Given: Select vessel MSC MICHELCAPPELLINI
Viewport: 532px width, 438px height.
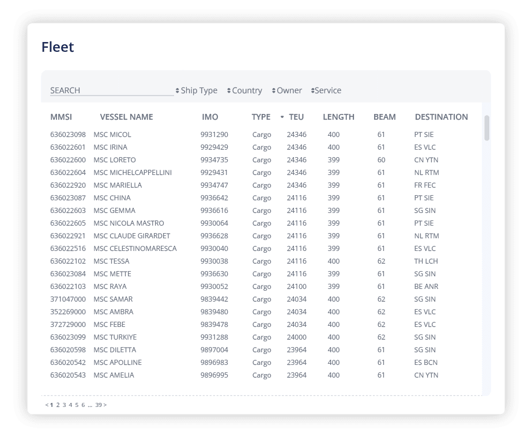Looking at the screenshot, I should tap(133, 173).
